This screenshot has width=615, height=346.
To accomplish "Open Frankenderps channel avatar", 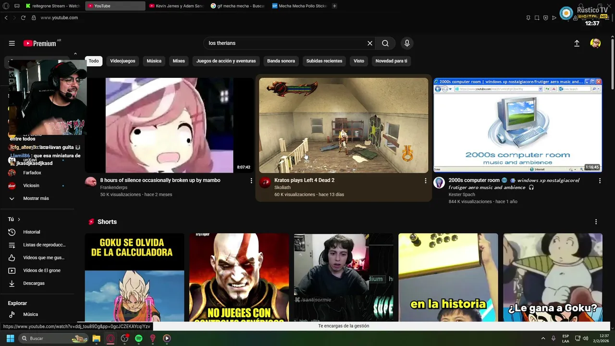I will tap(90, 182).
